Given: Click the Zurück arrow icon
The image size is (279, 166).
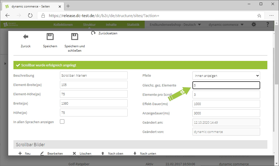Looking at the screenshot, I should [26, 37].
